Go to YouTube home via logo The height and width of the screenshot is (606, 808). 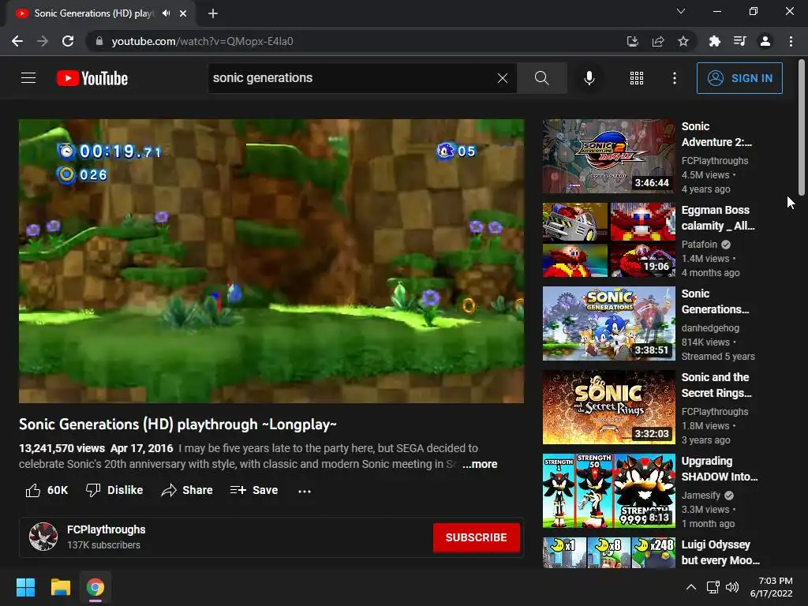click(x=92, y=78)
